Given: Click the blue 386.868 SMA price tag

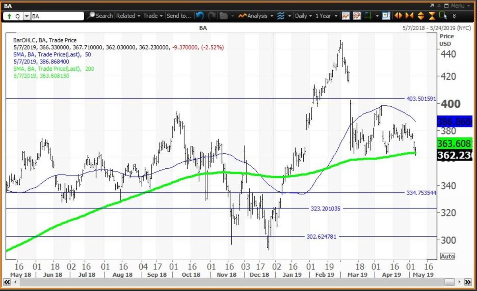Looking at the screenshot, I should pos(455,121).
